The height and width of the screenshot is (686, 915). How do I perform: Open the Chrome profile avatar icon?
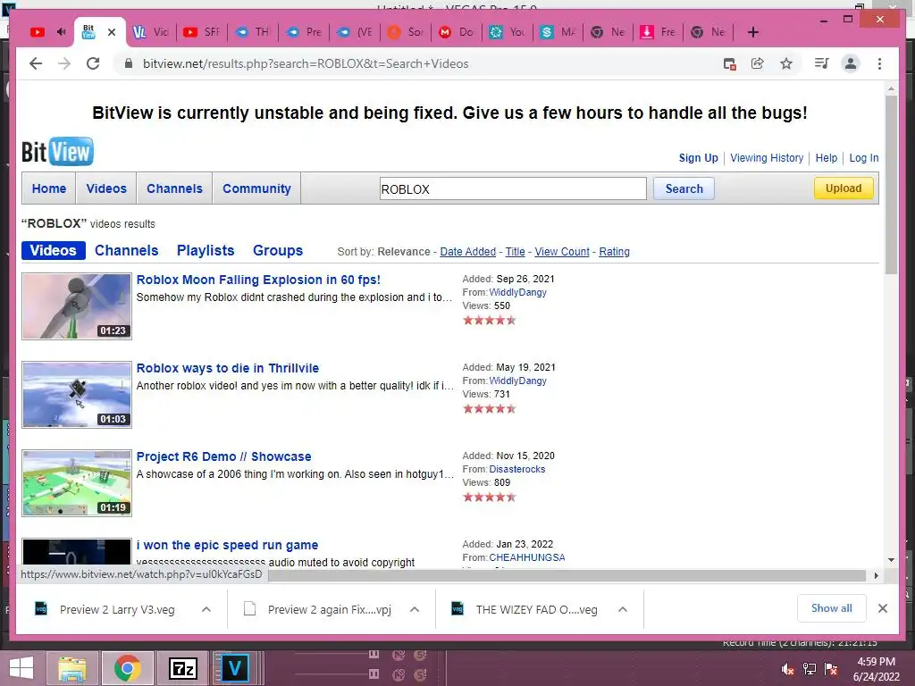851,63
